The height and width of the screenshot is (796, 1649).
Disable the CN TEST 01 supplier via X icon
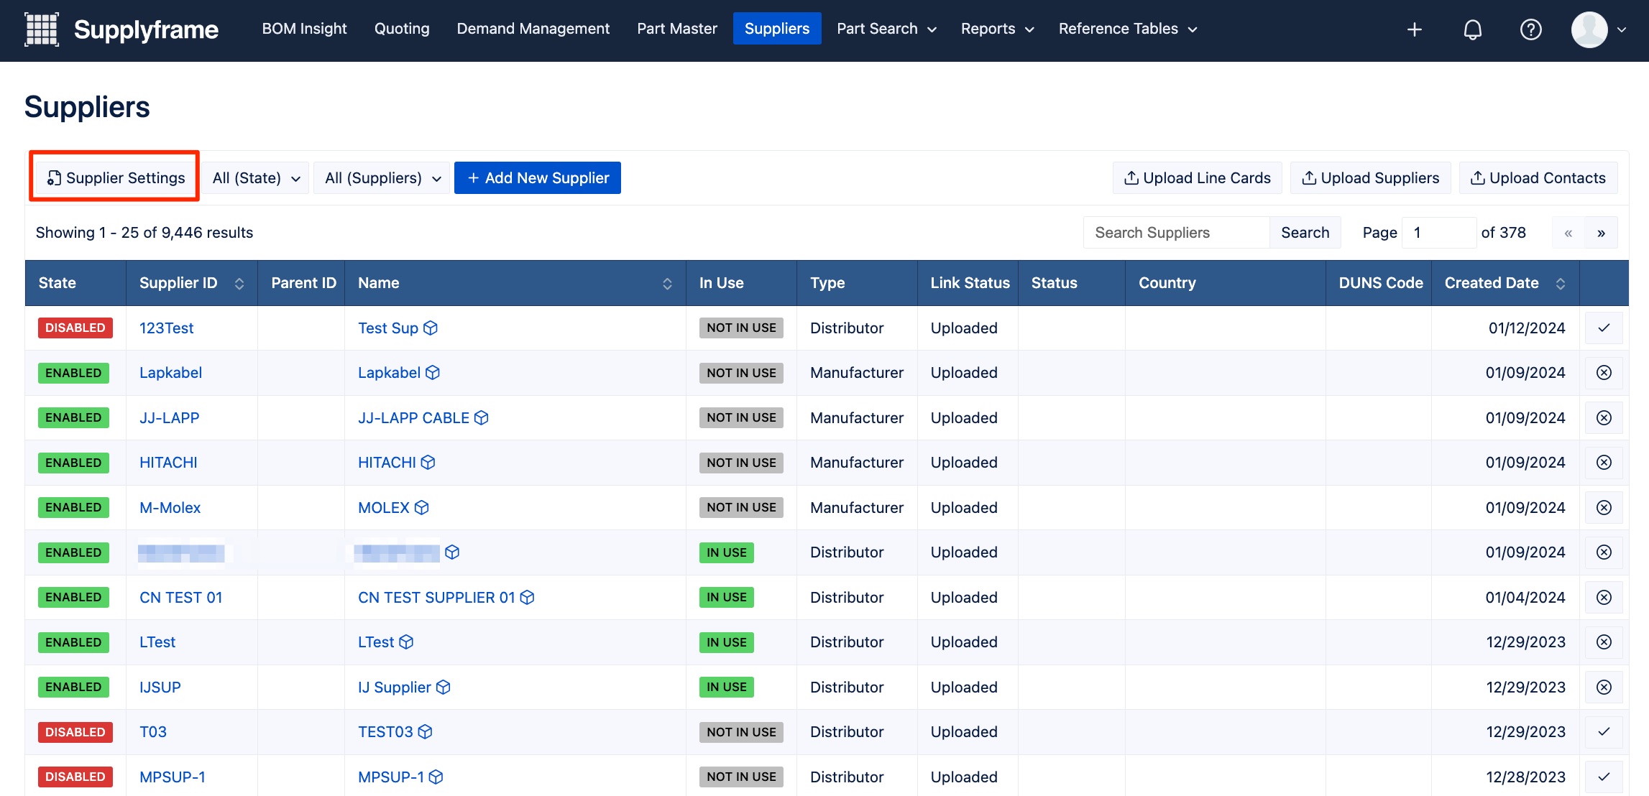1604,597
